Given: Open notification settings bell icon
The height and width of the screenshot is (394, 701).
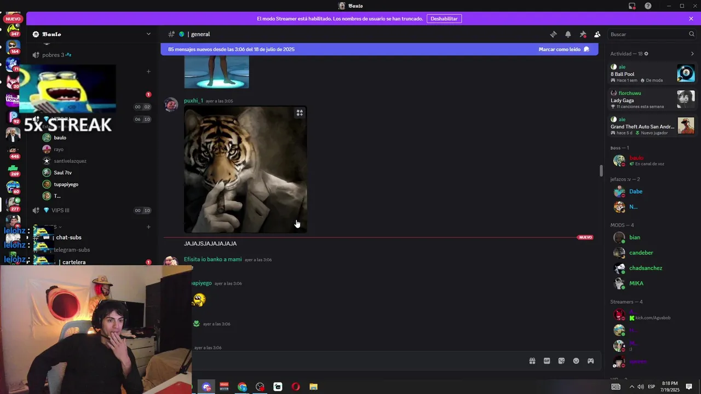Looking at the screenshot, I should tap(568, 34).
